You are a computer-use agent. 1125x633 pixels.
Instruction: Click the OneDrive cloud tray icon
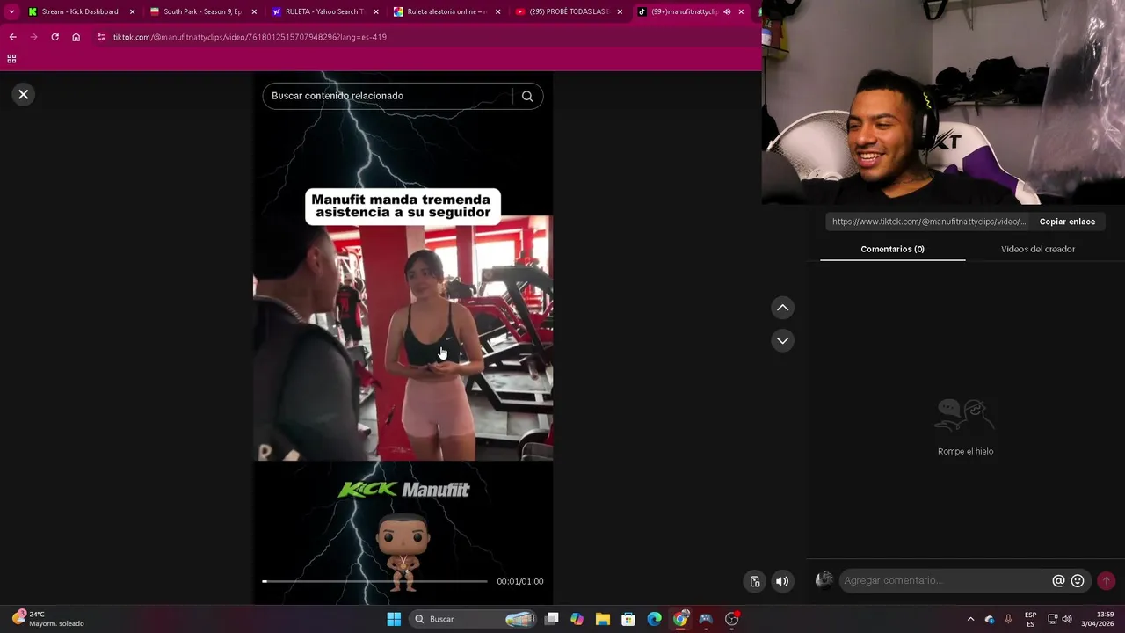[x=990, y=619]
